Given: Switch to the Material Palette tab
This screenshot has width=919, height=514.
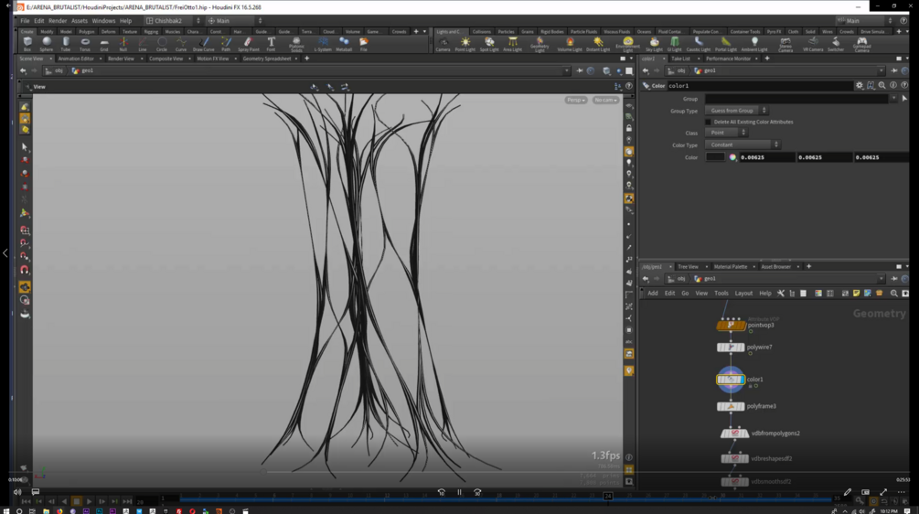Looking at the screenshot, I should pyautogui.click(x=730, y=267).
